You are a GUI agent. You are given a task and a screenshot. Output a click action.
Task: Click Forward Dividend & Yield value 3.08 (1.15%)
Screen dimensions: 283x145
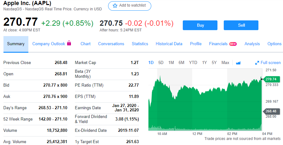coord(127,119)
